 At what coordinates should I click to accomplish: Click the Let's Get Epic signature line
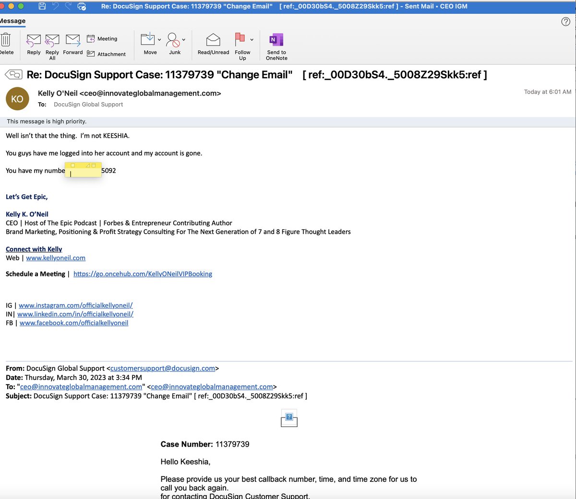[26, 197]
